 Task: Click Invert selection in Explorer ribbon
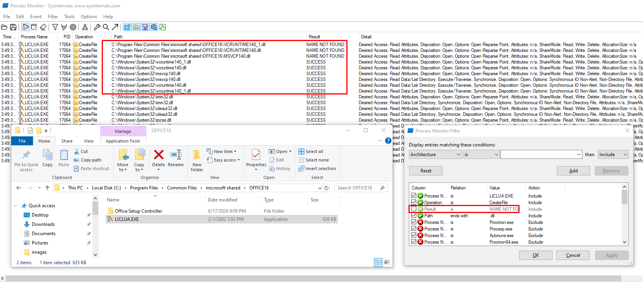click(317, 169)
